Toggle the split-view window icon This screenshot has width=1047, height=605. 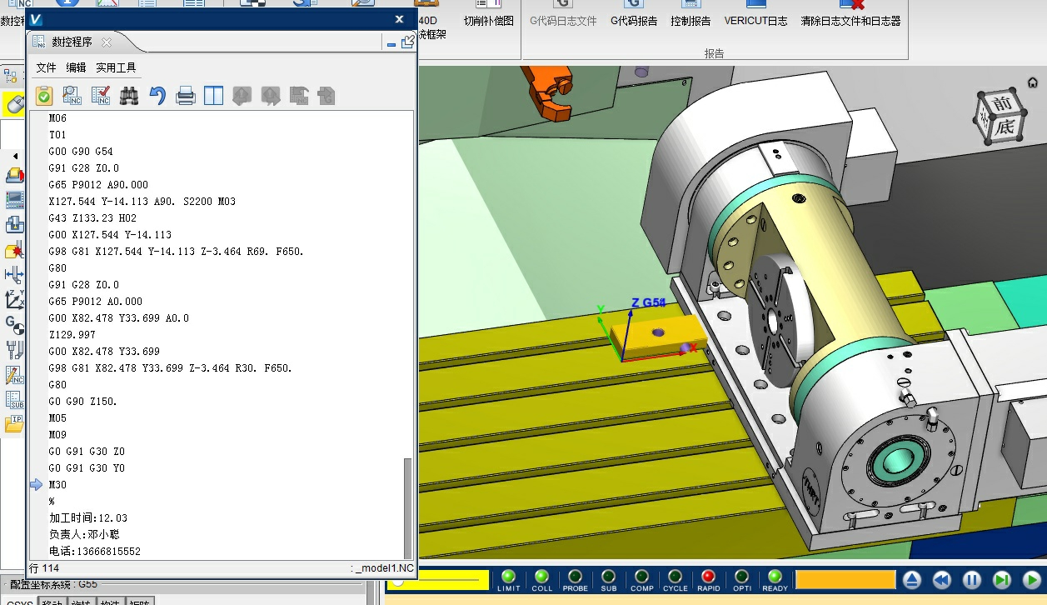coord(213,96)
